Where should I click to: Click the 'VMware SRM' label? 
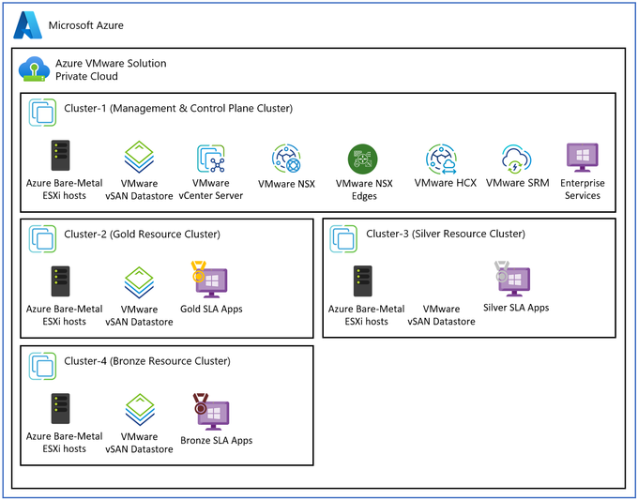coord(518,183)
